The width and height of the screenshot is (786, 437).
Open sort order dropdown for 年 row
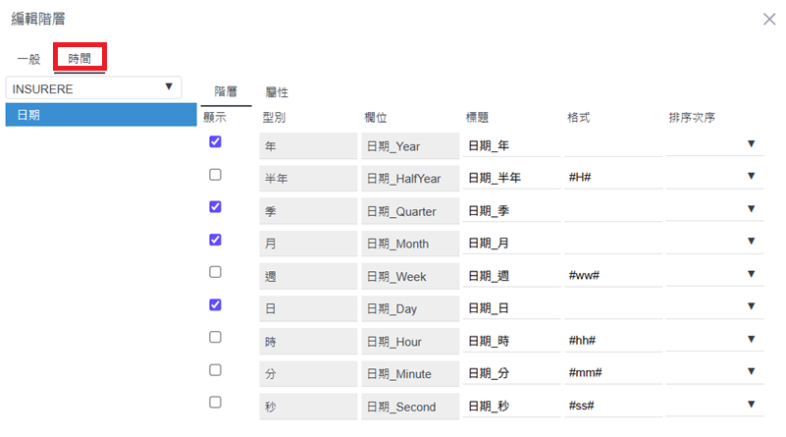pos(714,145)
